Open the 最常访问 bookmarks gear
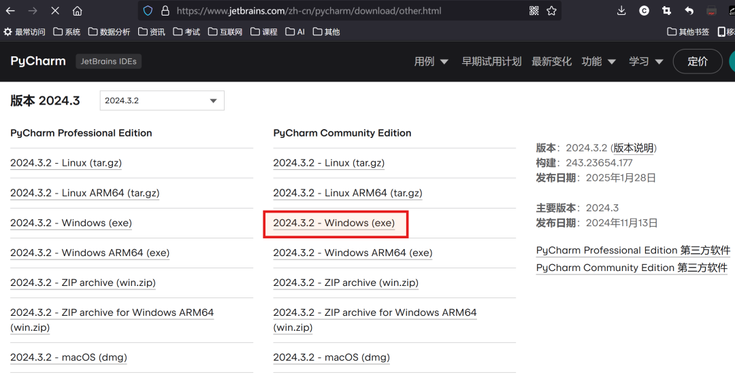 pos(24,32)
